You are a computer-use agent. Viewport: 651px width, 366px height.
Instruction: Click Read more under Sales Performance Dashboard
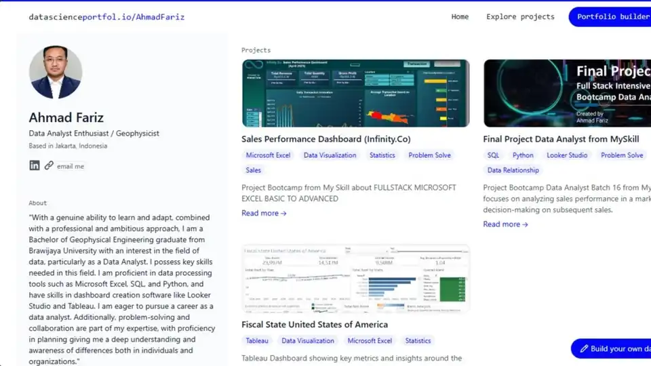point(264,213)
